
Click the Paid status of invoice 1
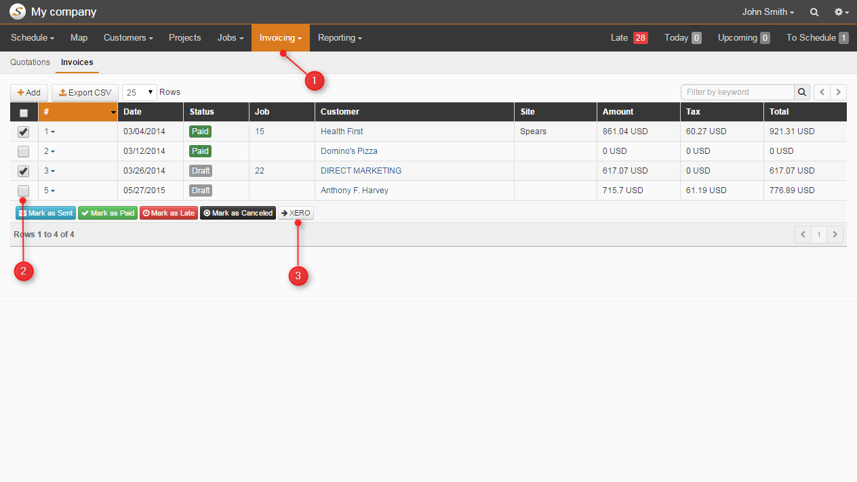coord(201,132)
